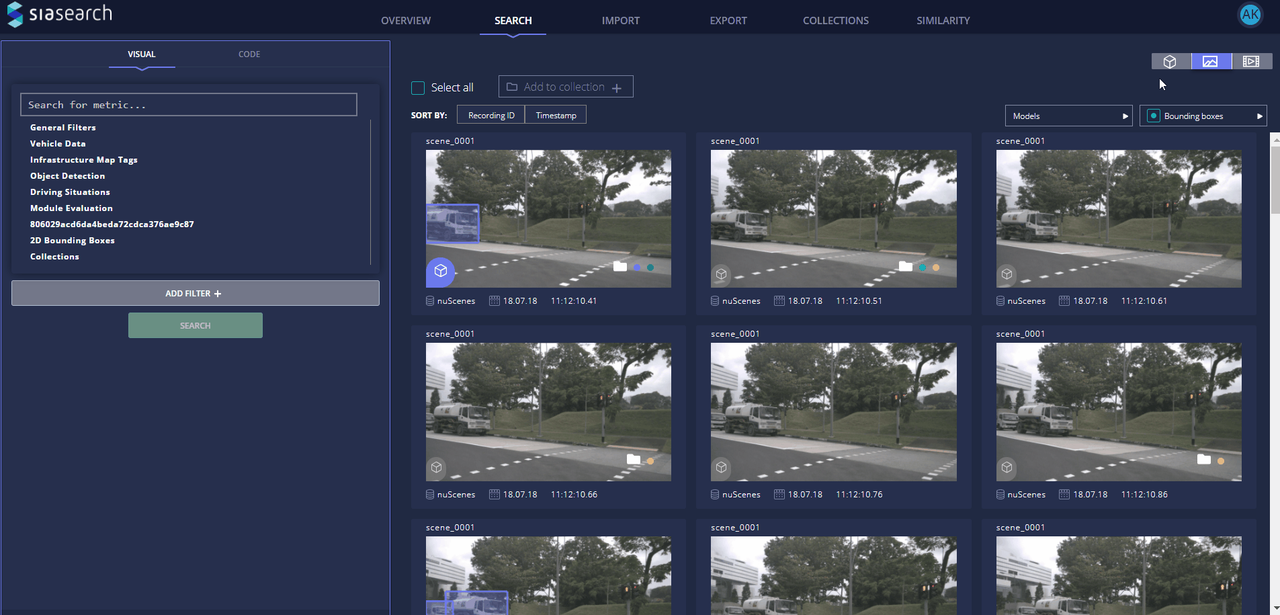Expand the 806029acd6da4beda72cdca376ae9c87 entry
The height and width of the screenshot is (615, 1280).
coord(112,224)
